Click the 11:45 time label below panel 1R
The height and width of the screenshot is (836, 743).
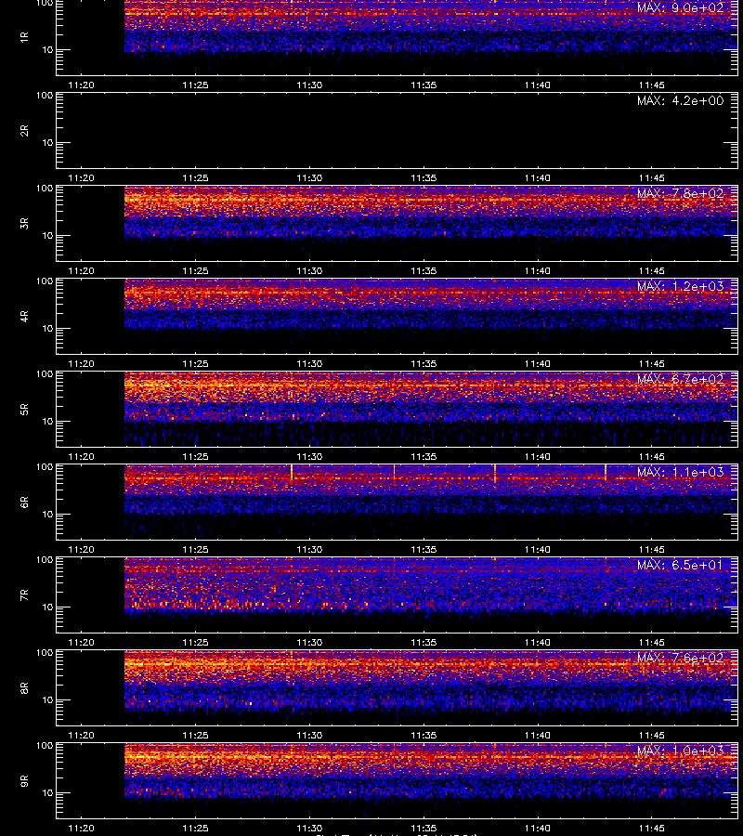tap(651, 85)
